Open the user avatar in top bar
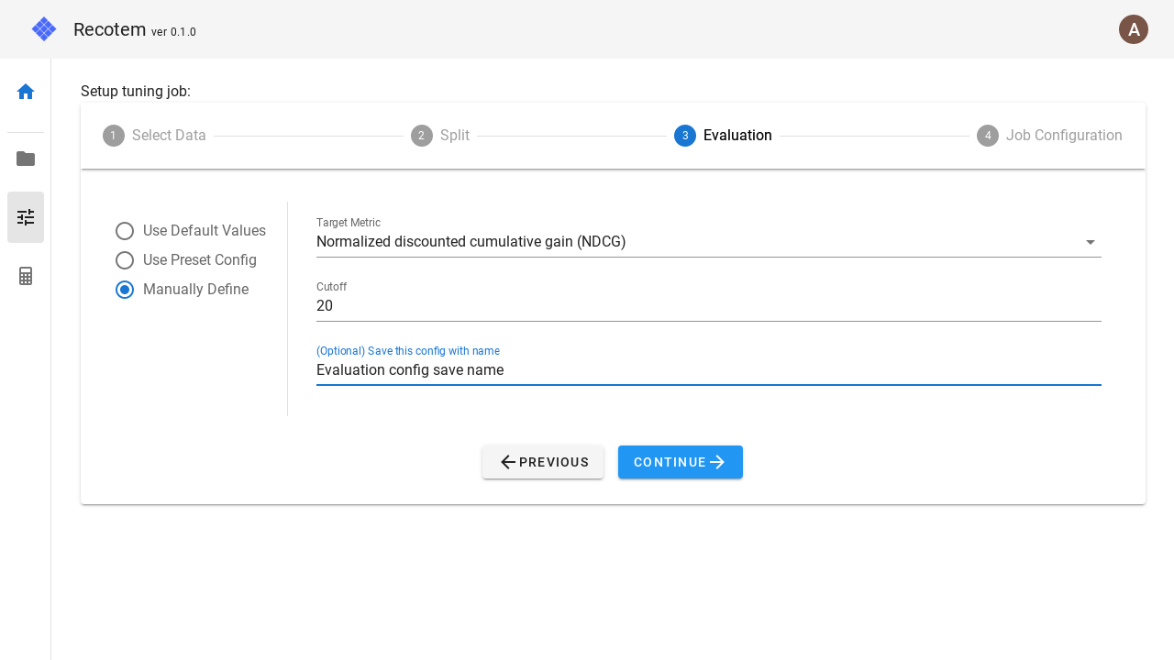The height and width of the screenshot is (660, 1174). pyautogui.click(x=1134, y=29)
